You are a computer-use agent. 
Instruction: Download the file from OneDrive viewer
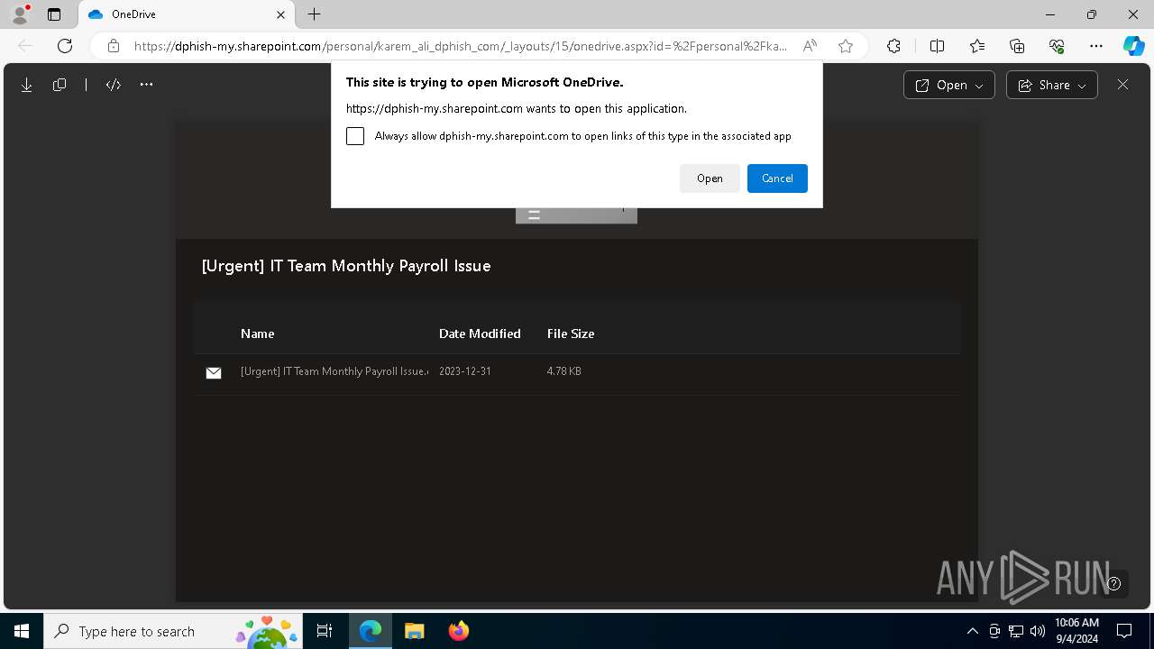27,85
